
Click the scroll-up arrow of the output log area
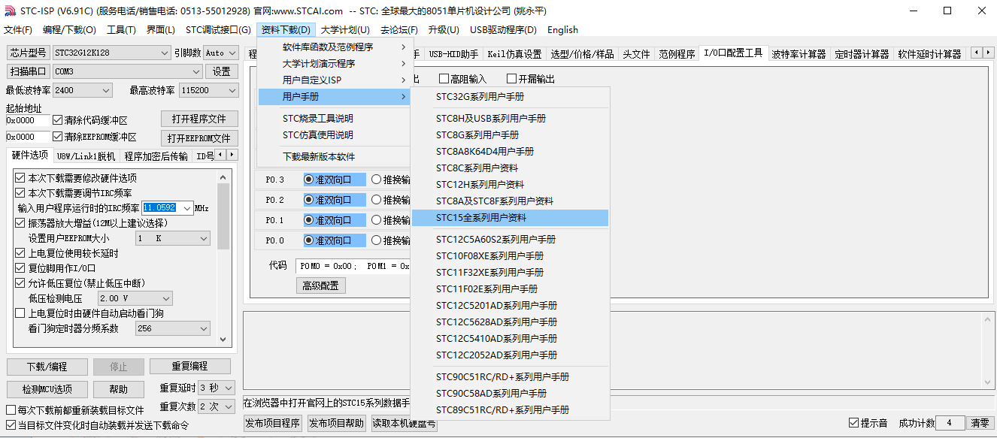(x=988, y=319)
